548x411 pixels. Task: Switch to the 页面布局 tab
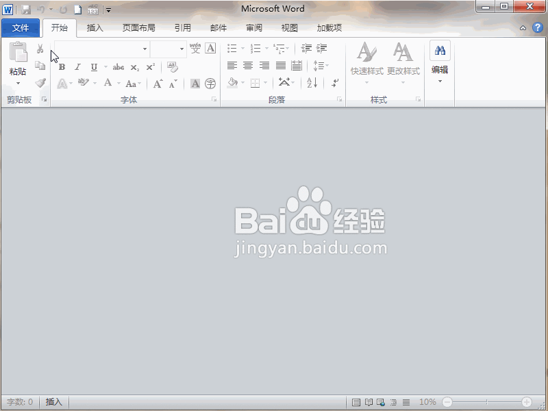click(x=139, y=28)
